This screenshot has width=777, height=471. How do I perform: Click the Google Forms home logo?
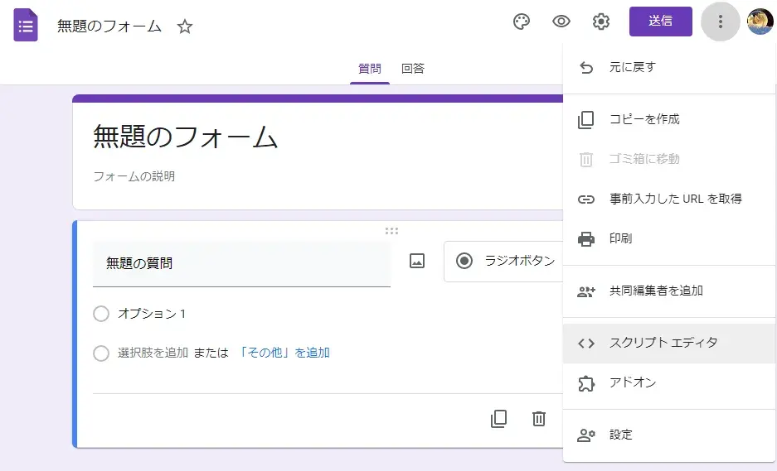point(26,26)
